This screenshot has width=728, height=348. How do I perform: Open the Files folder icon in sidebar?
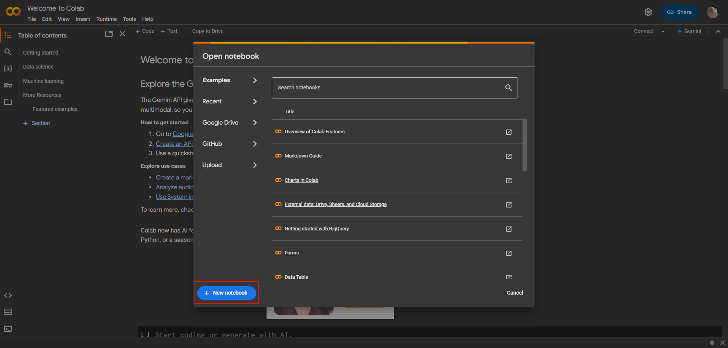coord(8,102)
